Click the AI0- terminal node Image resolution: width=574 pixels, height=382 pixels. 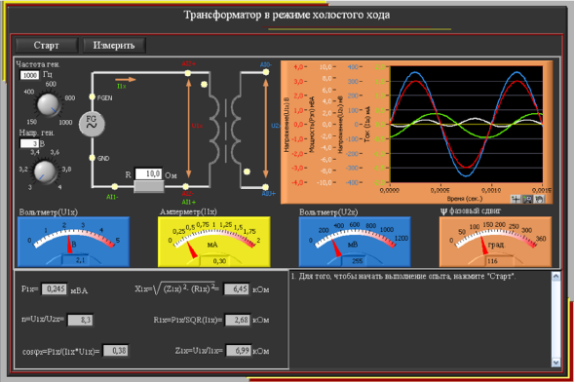click(266, 72)
